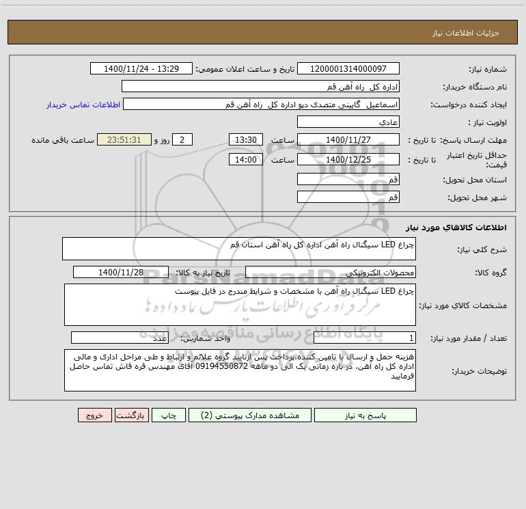Click the پاسخ به نیاز button

365,415
